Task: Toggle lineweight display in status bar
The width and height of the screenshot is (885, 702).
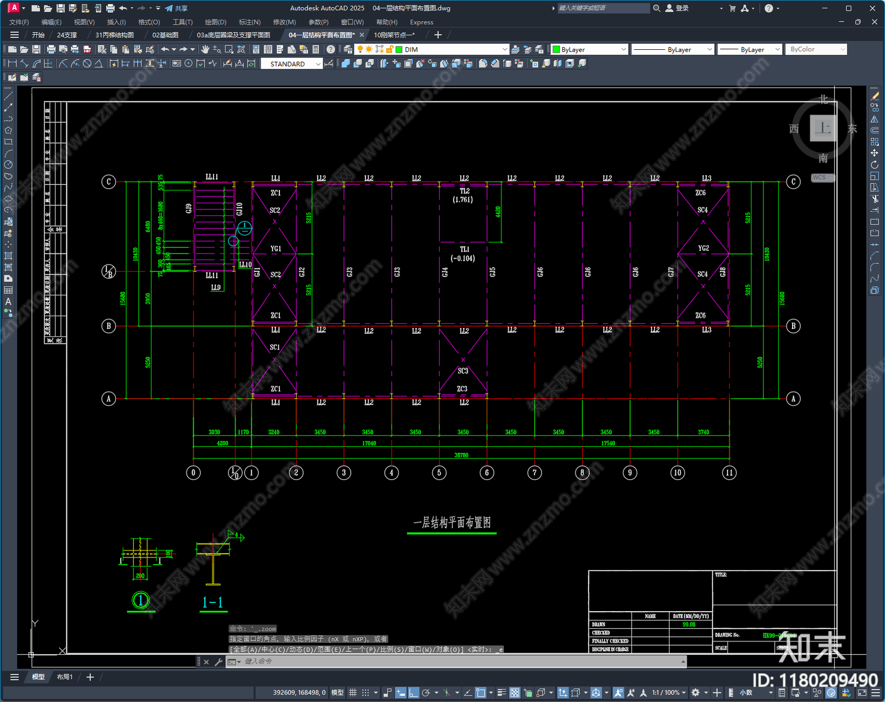Action: pyautogui.click(x=502, y=693)
